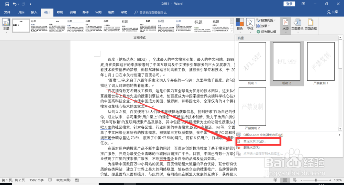Click the proofing check icon in status bar
This screenshot has height=185, width=344.
pos(50,180)
